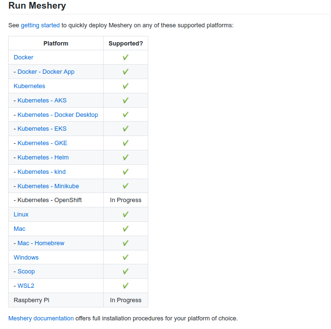Open the Kubernetes - kind link
The image size is (331, 329).
point(41,172)
